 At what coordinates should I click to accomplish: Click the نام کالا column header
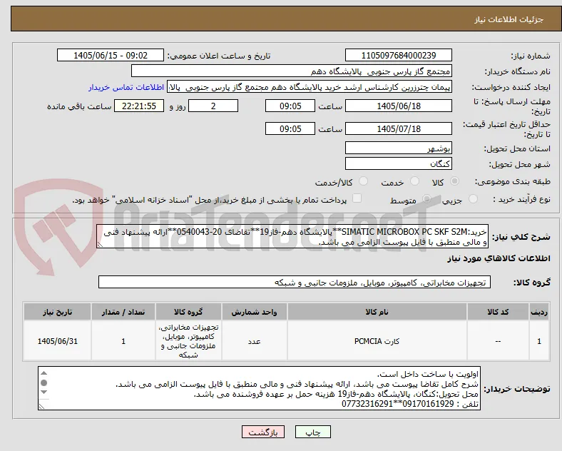(377, 312)
